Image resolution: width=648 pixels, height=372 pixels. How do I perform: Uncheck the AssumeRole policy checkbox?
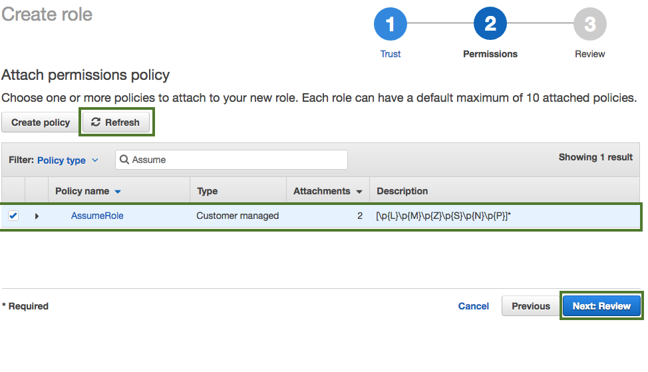(x=13, y=216)
